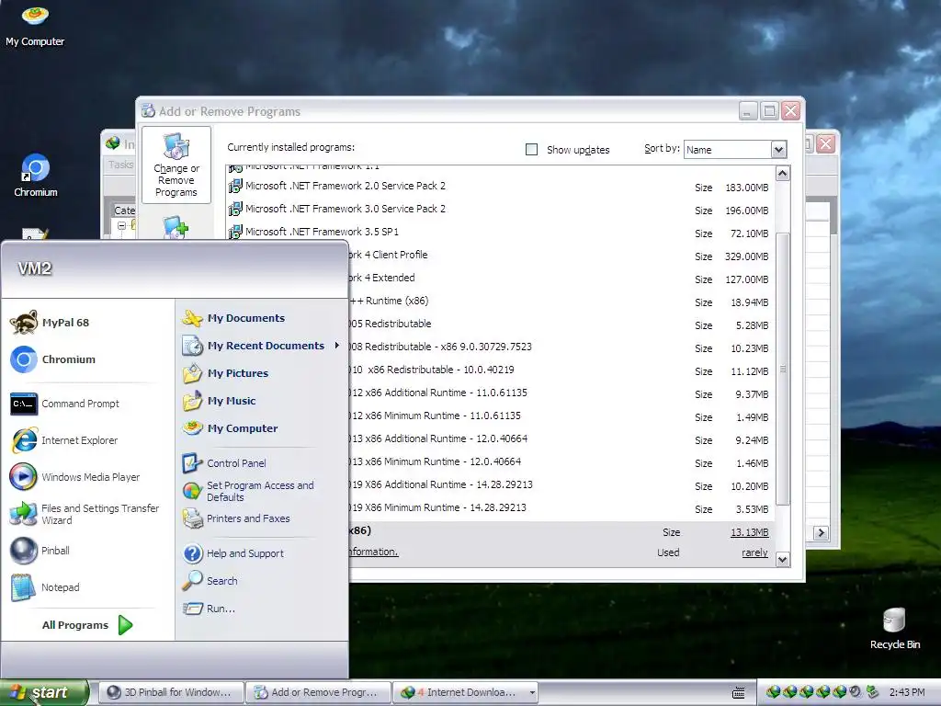
Task: Click the 13.13MB size link
Action: tap(749, 532)
